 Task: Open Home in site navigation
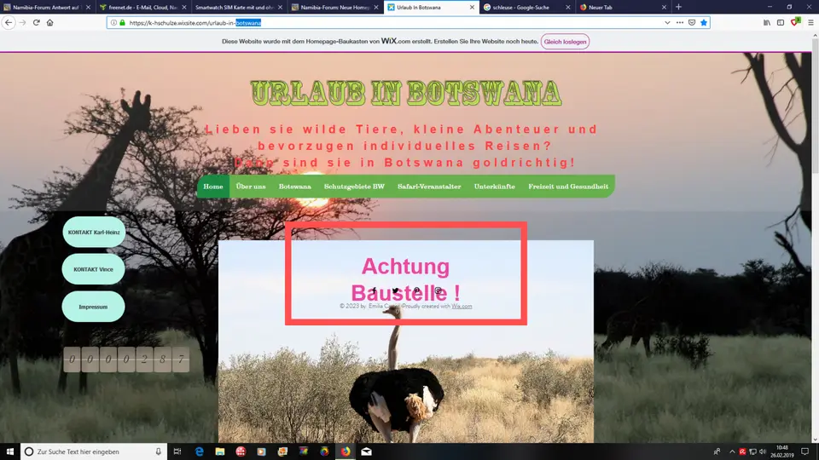point(213,187)
